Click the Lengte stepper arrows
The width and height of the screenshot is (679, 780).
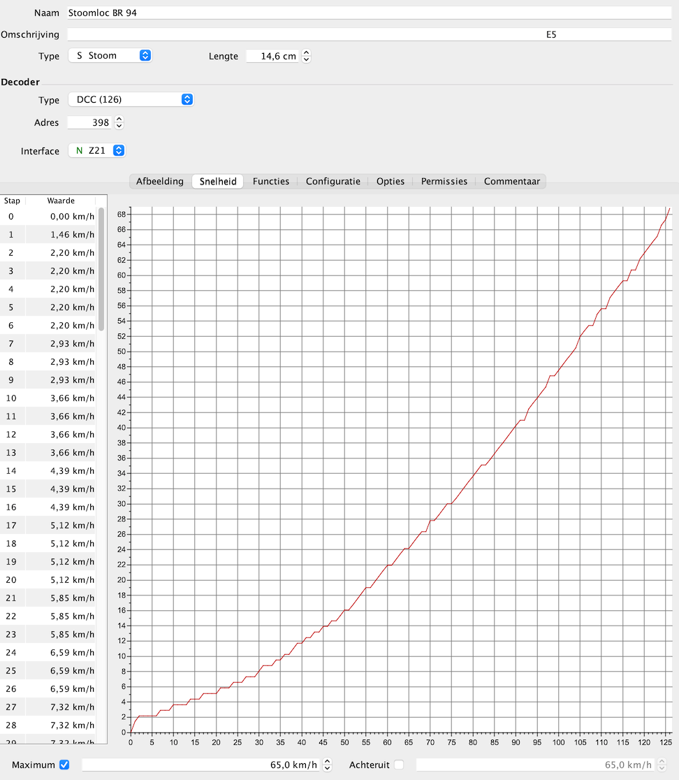[306, 57]
